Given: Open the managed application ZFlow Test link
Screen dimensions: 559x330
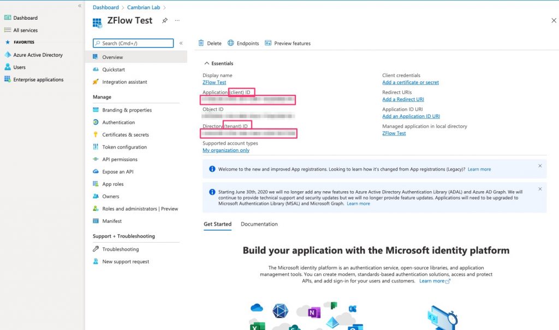Looking at the screenshot, I should tap(394, 133).
